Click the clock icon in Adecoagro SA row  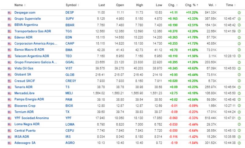239,142
